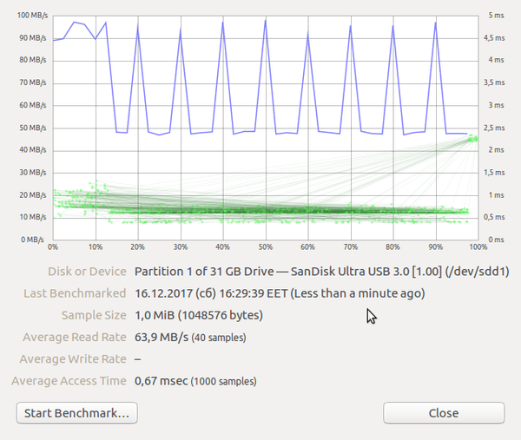The image size is (521, 440).
Task: Select the Disk or Device value text
Action: 321,272
